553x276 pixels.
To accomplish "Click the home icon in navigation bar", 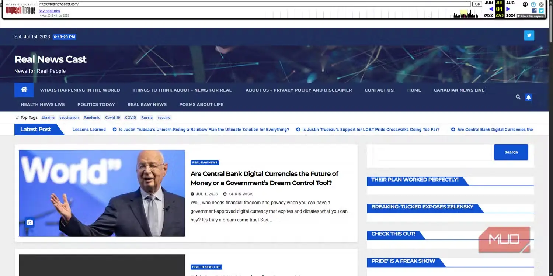I will [24, 90].
